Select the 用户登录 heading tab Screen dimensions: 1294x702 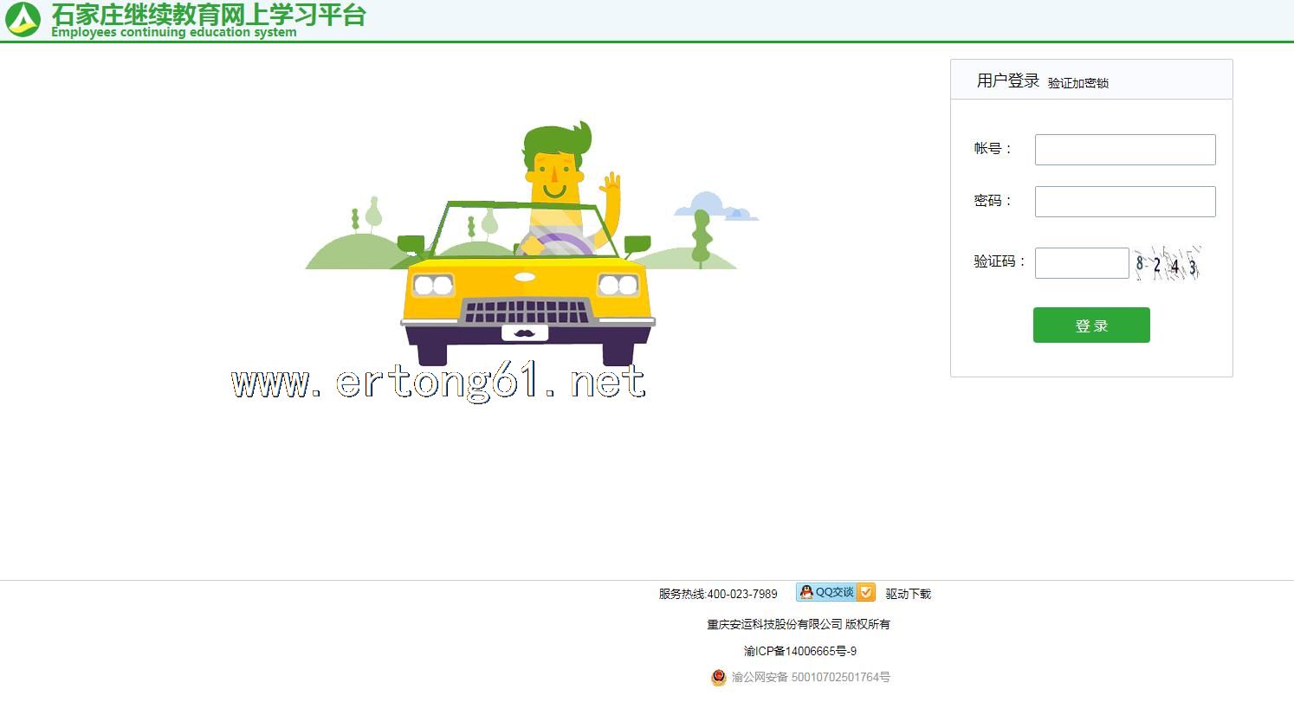pyautogui.click(x=1007, y=81)
